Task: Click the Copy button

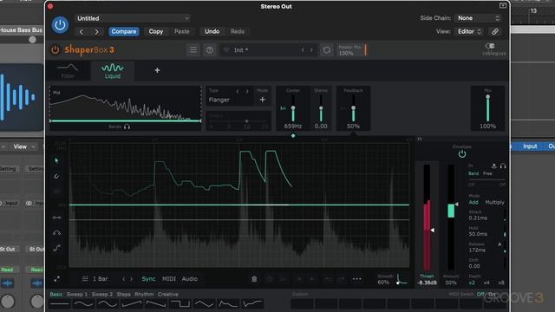Action: 156,31
